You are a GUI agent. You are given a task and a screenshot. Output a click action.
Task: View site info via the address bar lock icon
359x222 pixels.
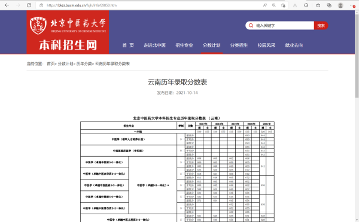click(x=41, y=5)
